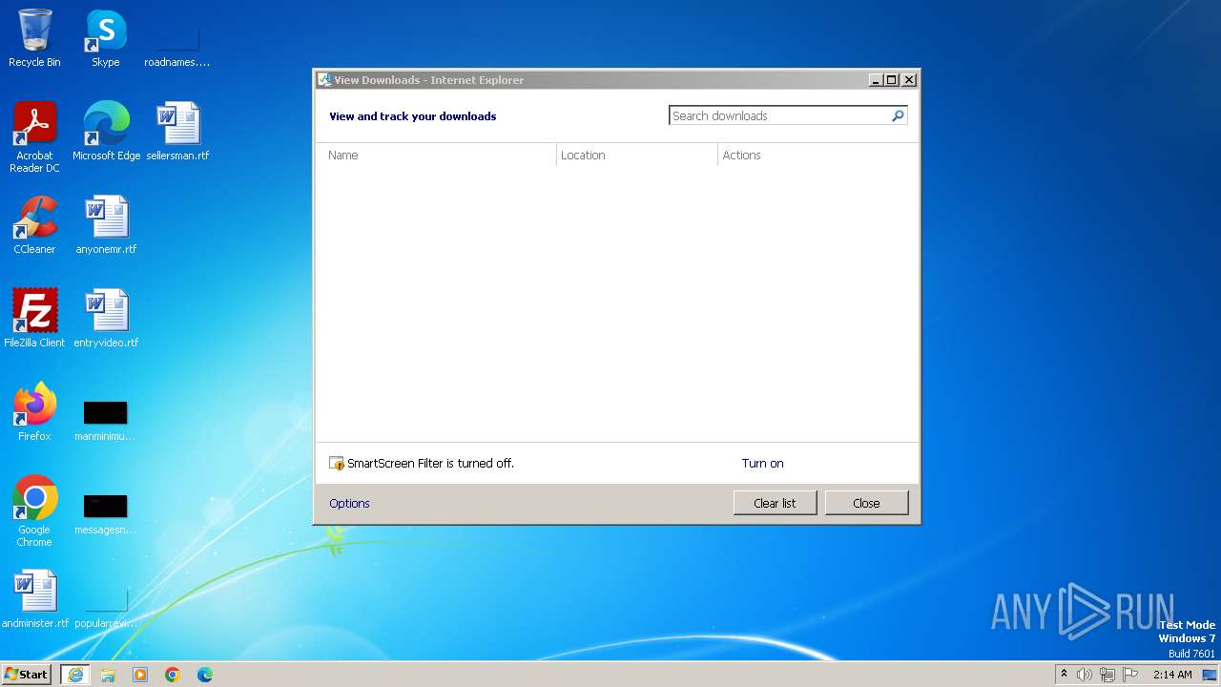Select the anyonemr.rtf document icon
Viewport: 1221px width, 687px height.
pos(106,225)
